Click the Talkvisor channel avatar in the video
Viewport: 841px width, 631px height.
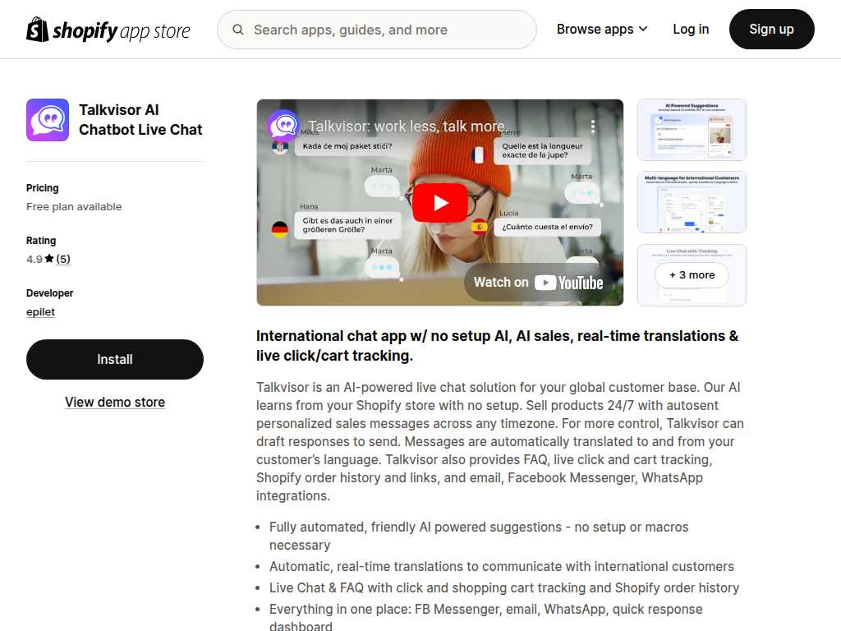(283, 126)
